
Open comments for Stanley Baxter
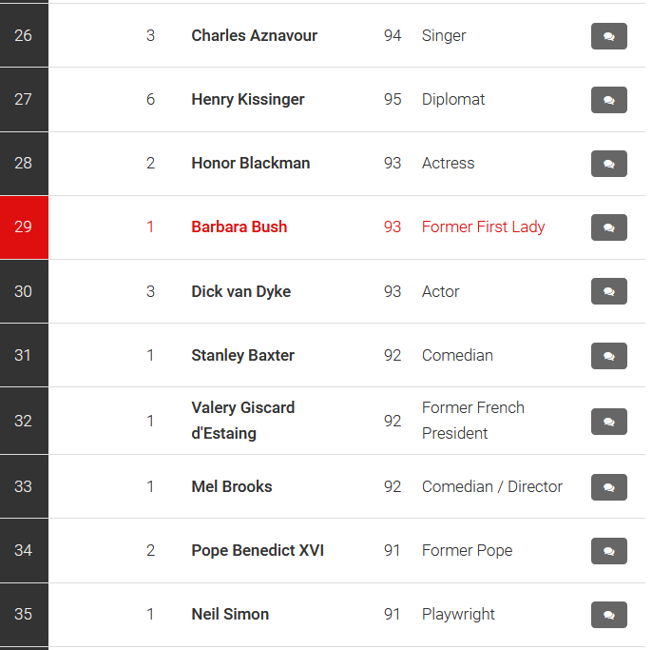coord(608,356)
